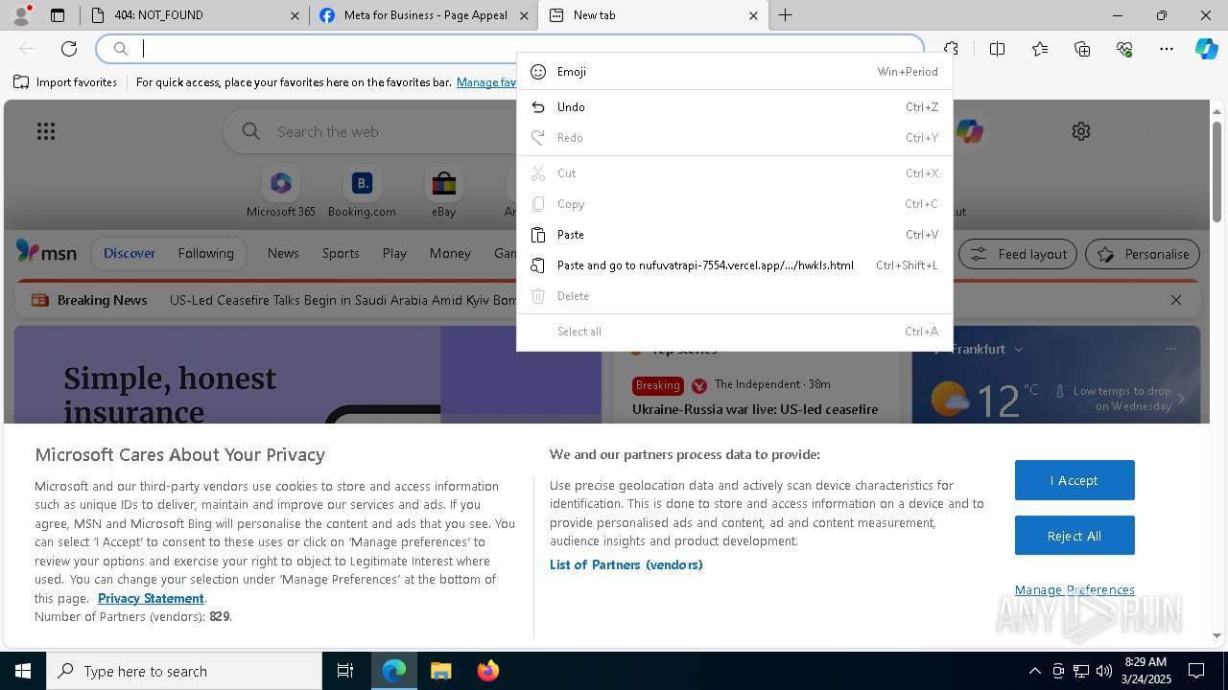Screen dimensions: 1228x690
Task: Click Select all in the context menu
Action: click(x=735, y=332)
